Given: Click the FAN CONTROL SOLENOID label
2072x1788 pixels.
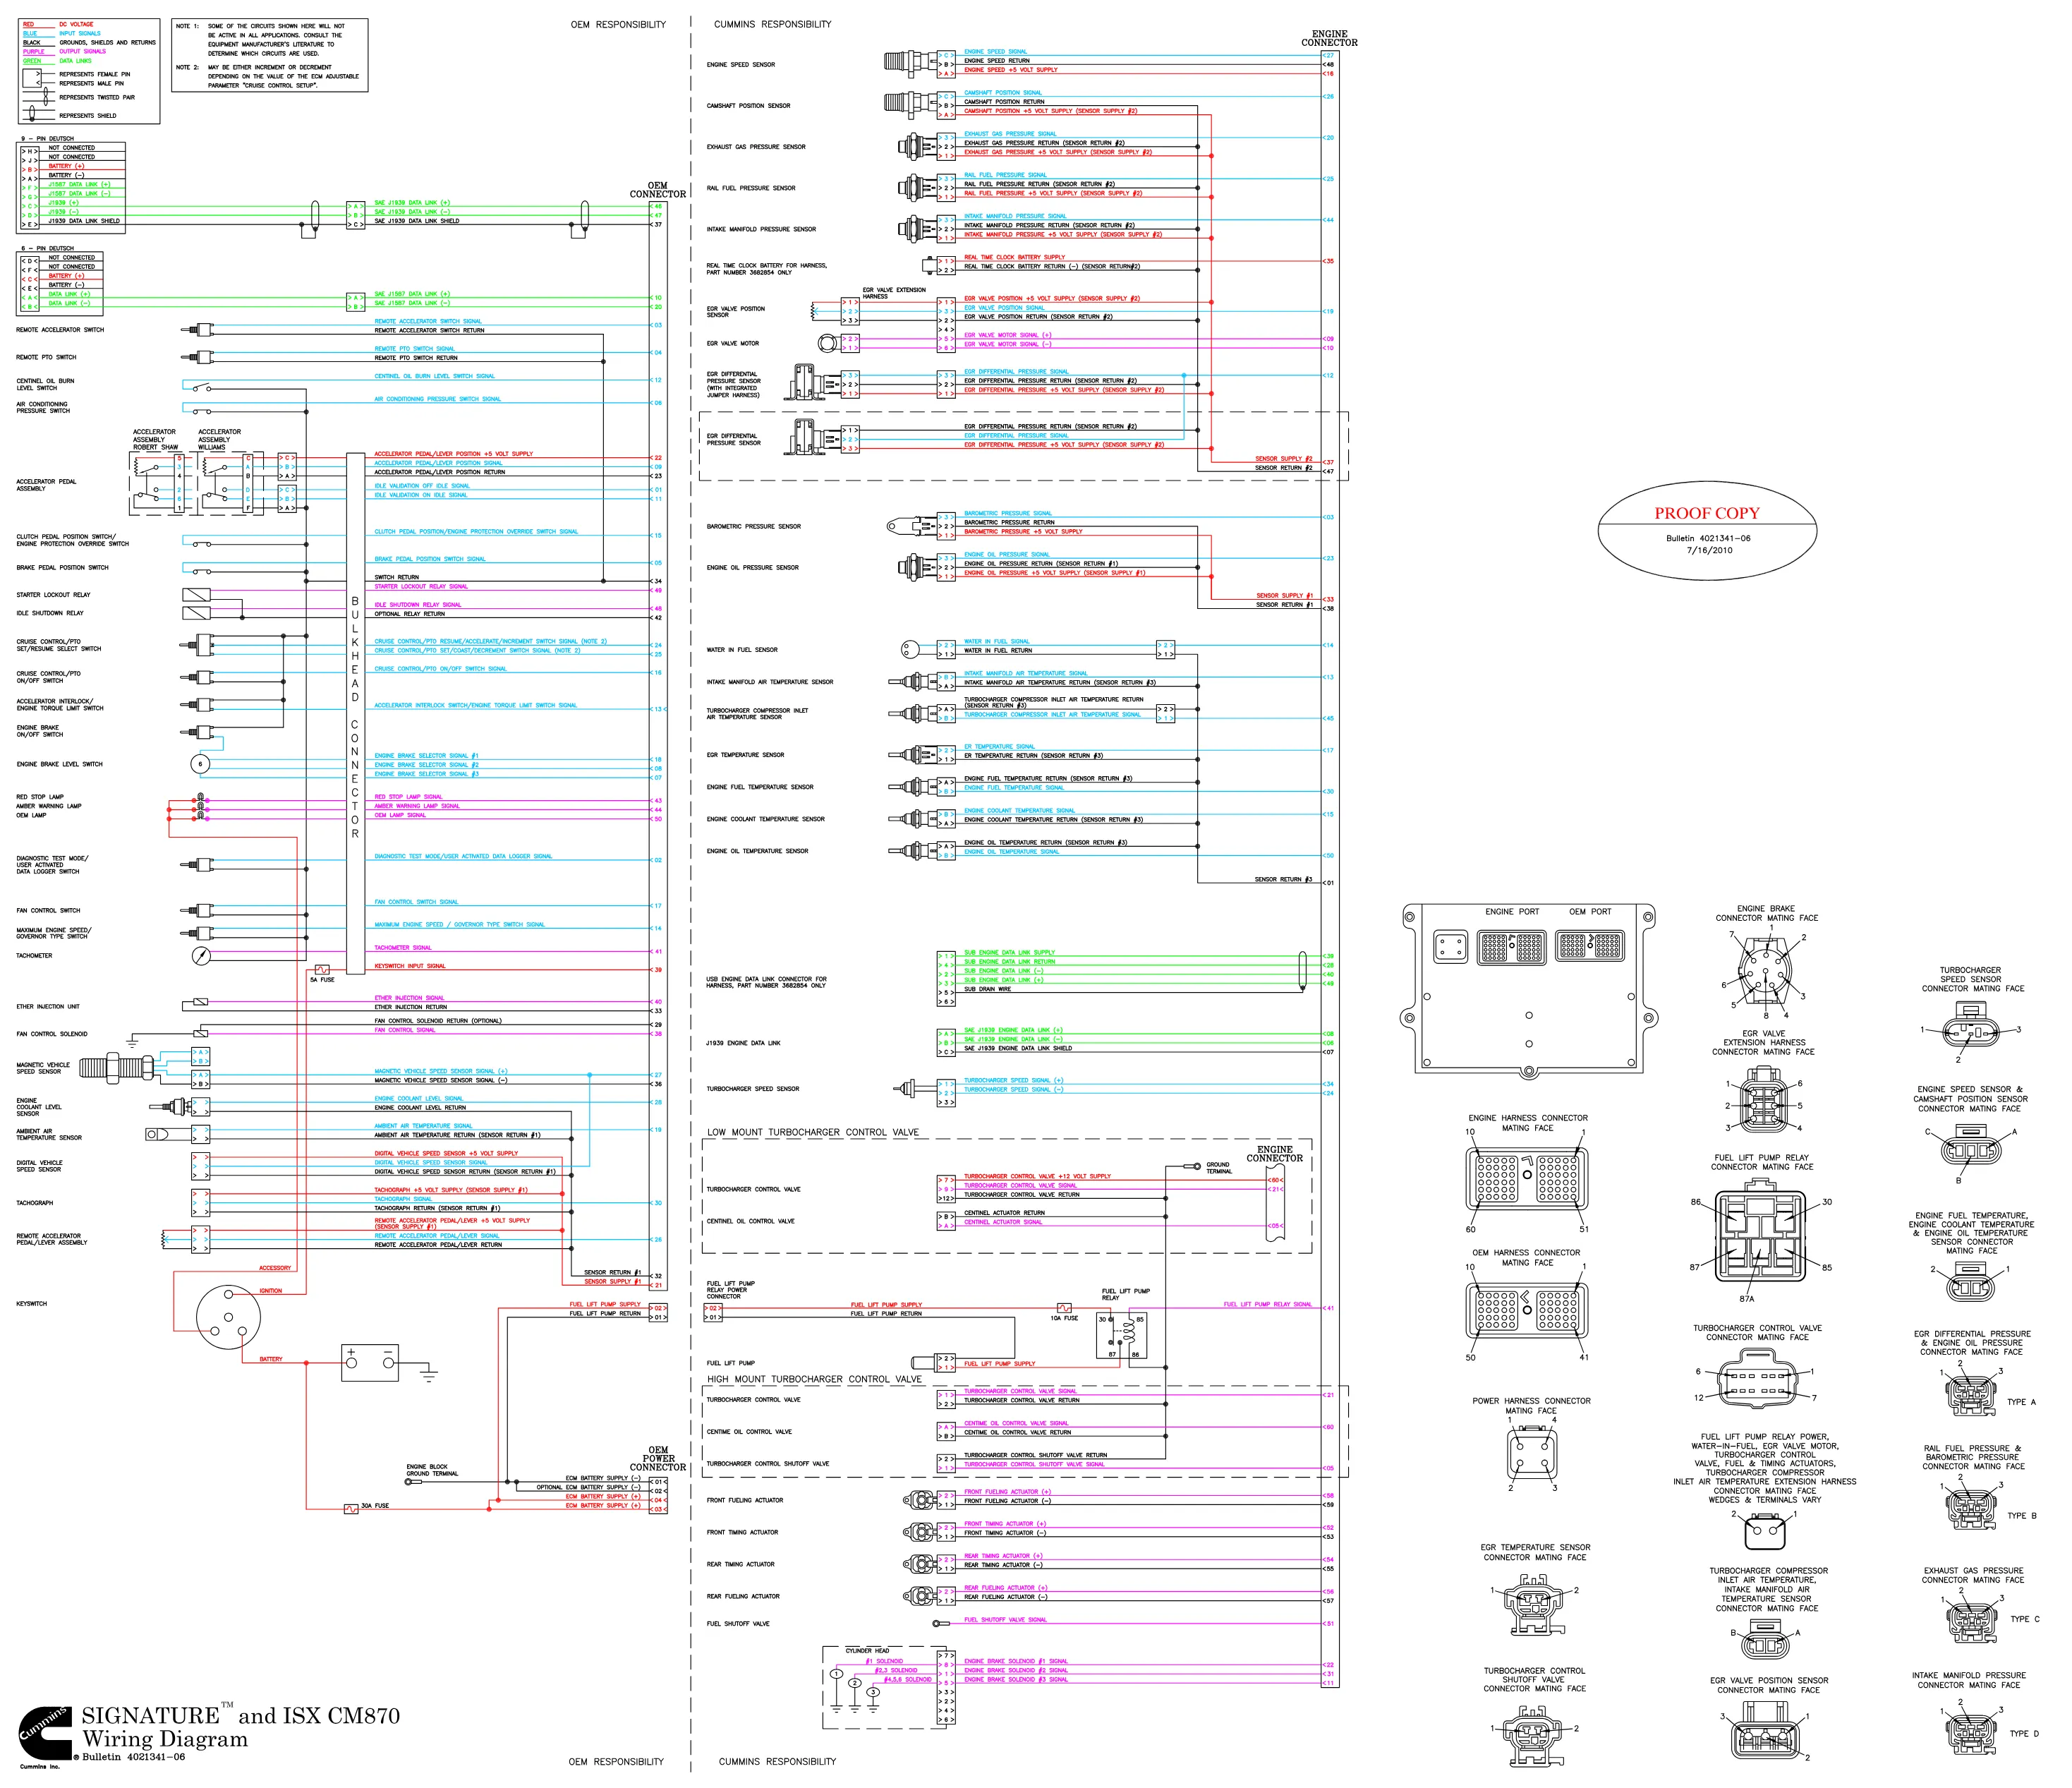Looking at the screenshot, I should (52, 1034).
